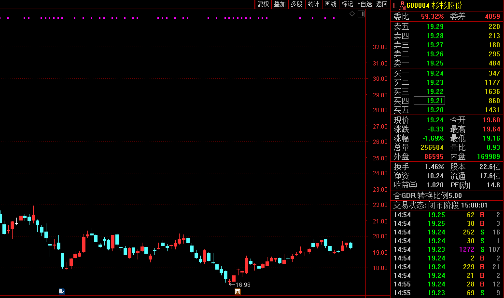Screen dimensions: 504x298
Task: Click the PE(动) value 14.8
Action: [493, 185]
